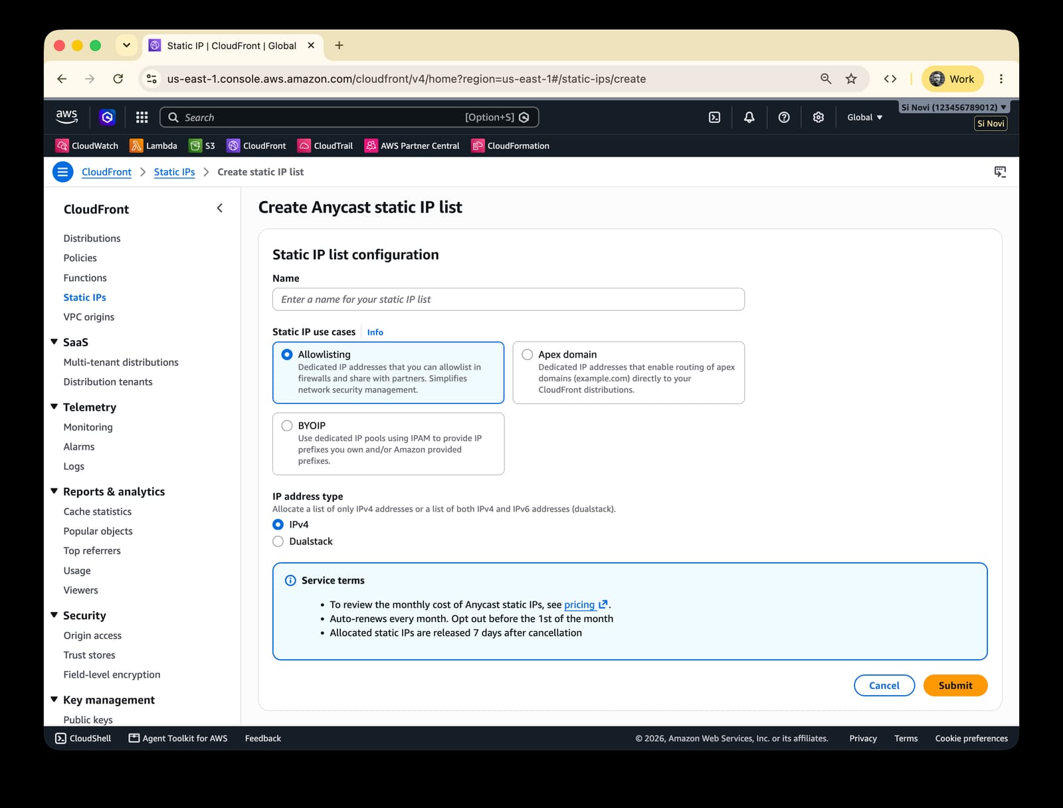Image resolution: width=1063 pixels, height=808 pixels.
Task: Open VPC origins in the side navigation
Action: 89,317
